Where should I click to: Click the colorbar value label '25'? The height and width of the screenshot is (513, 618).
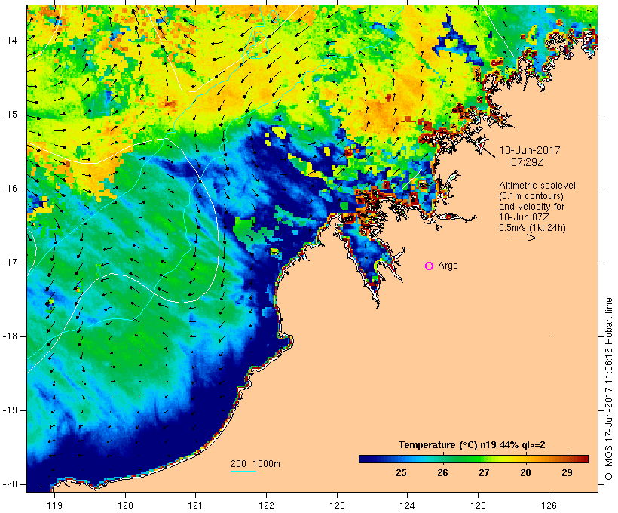tap(401, 473)
